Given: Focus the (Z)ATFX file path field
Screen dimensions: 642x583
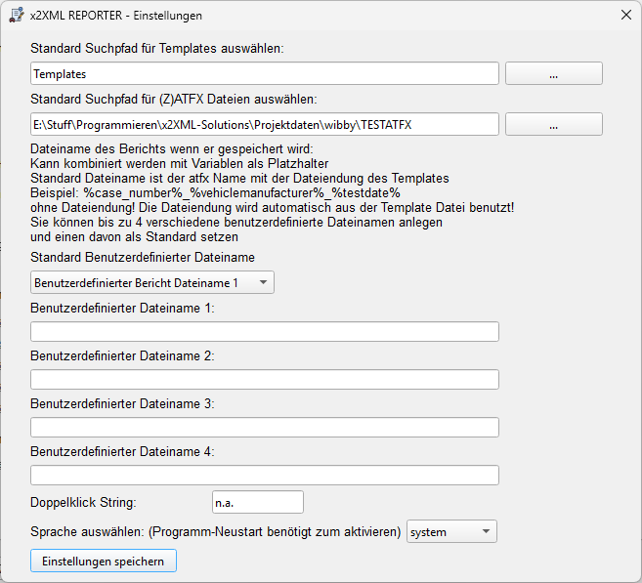Looking at the screenshot, I should [x=265, y=124].
